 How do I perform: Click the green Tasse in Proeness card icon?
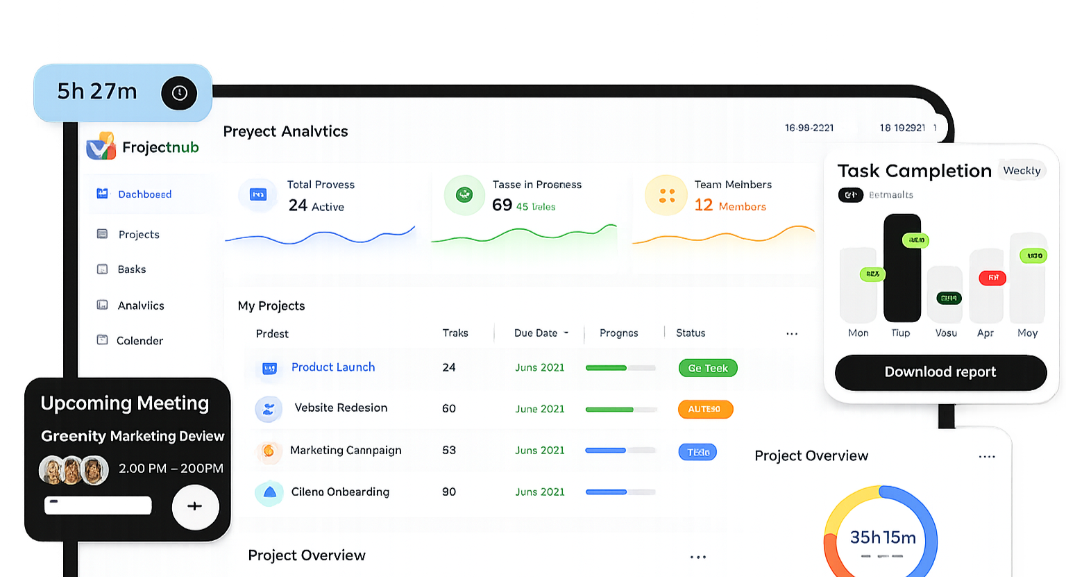(x=464, y=195)
